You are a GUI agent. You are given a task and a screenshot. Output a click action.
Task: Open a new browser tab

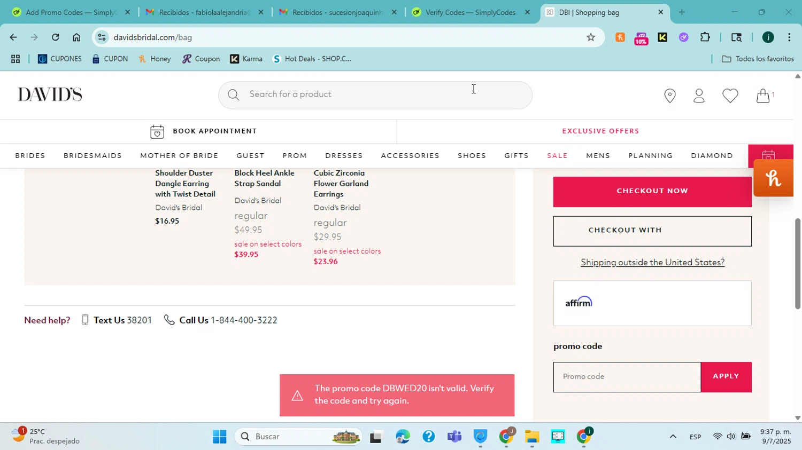pos(682,12)
